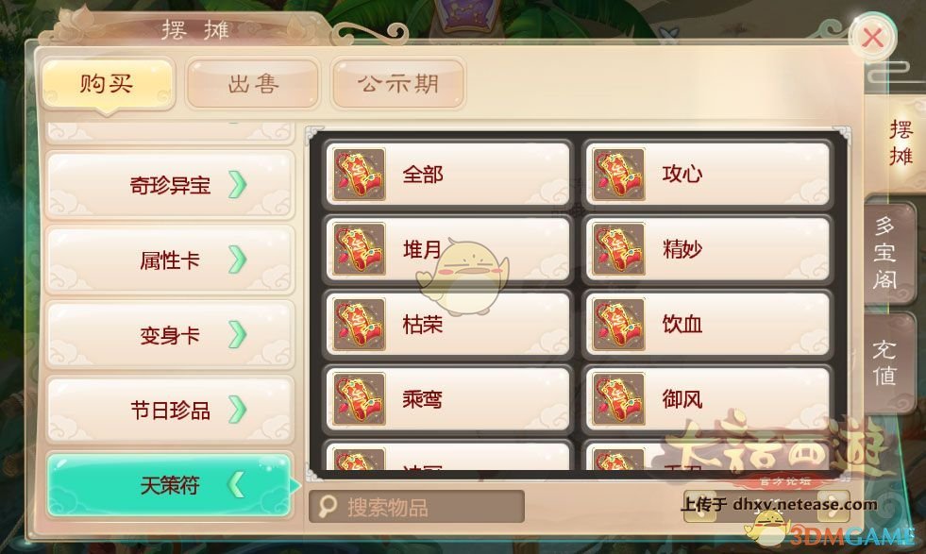Viewport: 926px width, 554px height.
Task: Expand the 变身卡 category chevron
Action: pyautogui.click(x=238, y=335)
